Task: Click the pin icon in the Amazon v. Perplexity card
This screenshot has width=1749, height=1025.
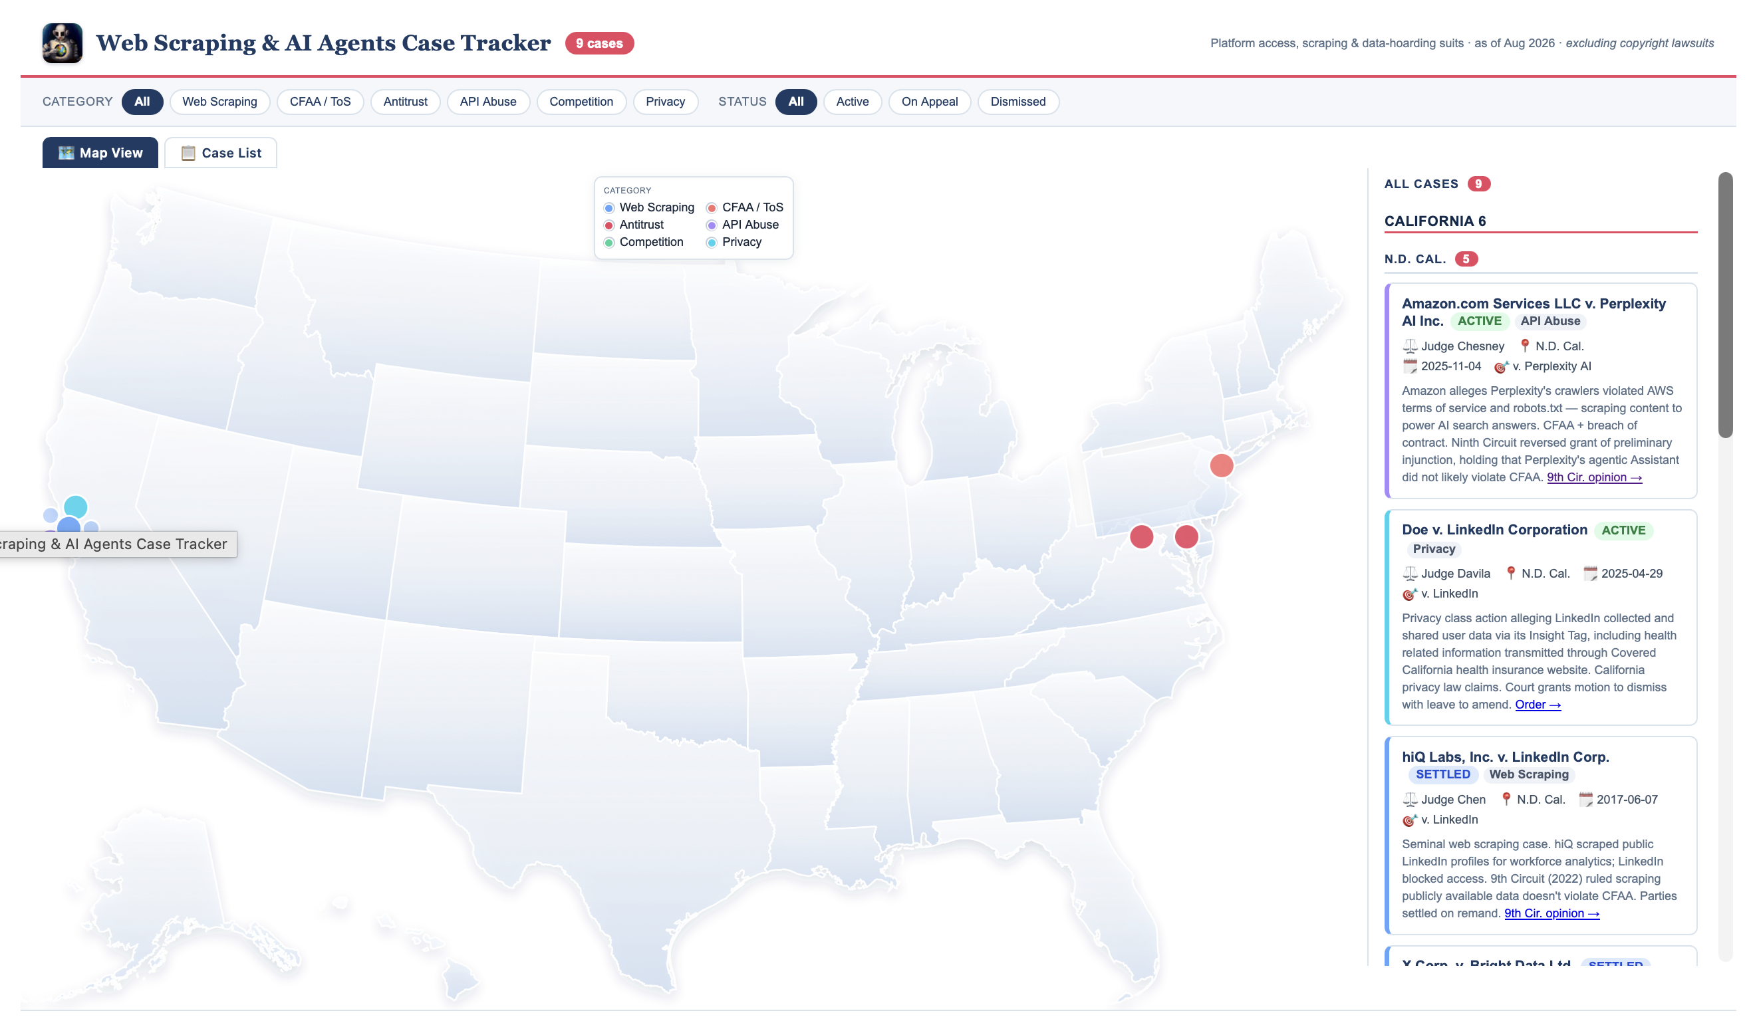Action: (x=1525, y=346)
